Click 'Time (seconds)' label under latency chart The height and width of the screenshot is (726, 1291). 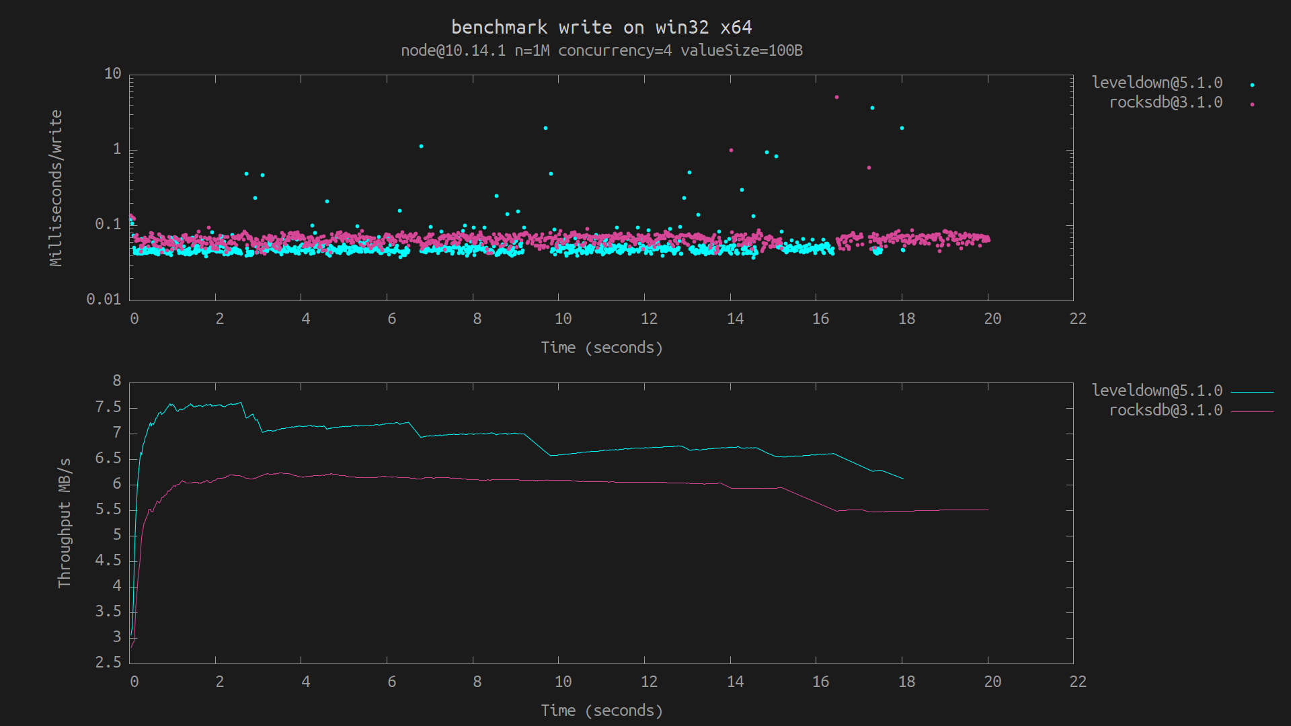(601, 348)
